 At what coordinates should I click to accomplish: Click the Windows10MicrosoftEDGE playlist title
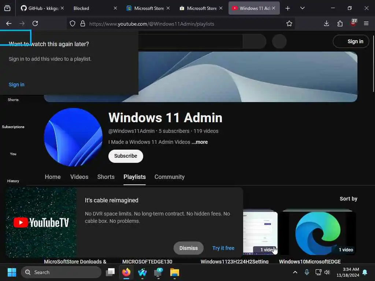tap(310, 261)
